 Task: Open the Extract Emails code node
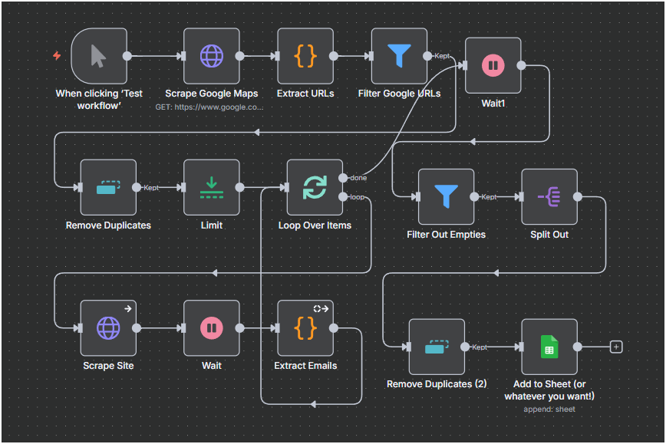pyautogui.click(x=305, y=327)
